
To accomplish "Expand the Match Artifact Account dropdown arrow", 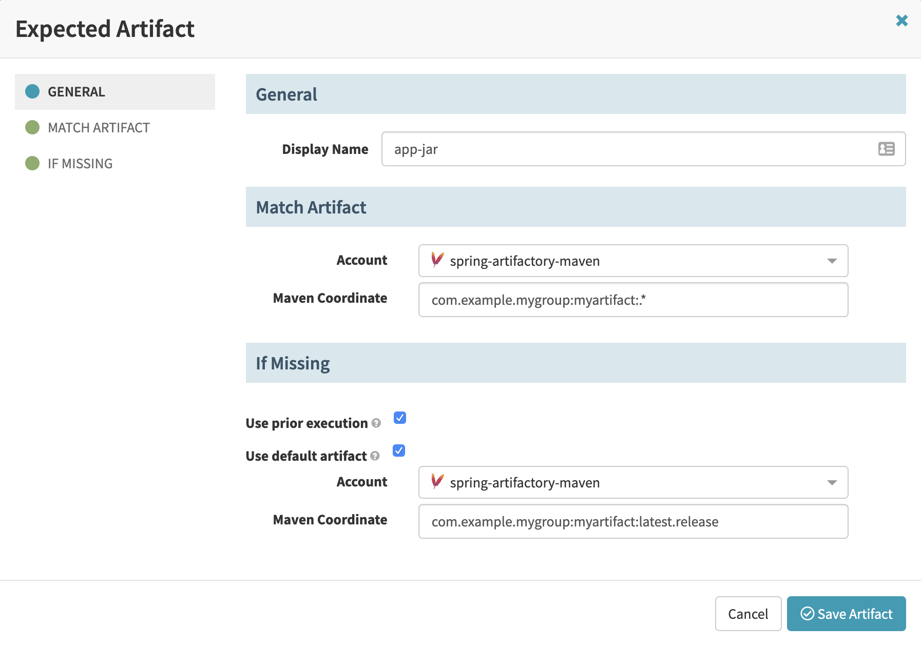I will [832, 261].
